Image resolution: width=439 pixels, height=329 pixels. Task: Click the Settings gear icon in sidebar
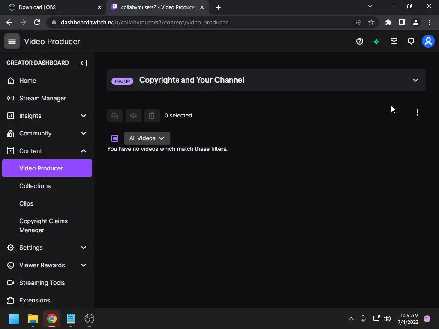11,248
